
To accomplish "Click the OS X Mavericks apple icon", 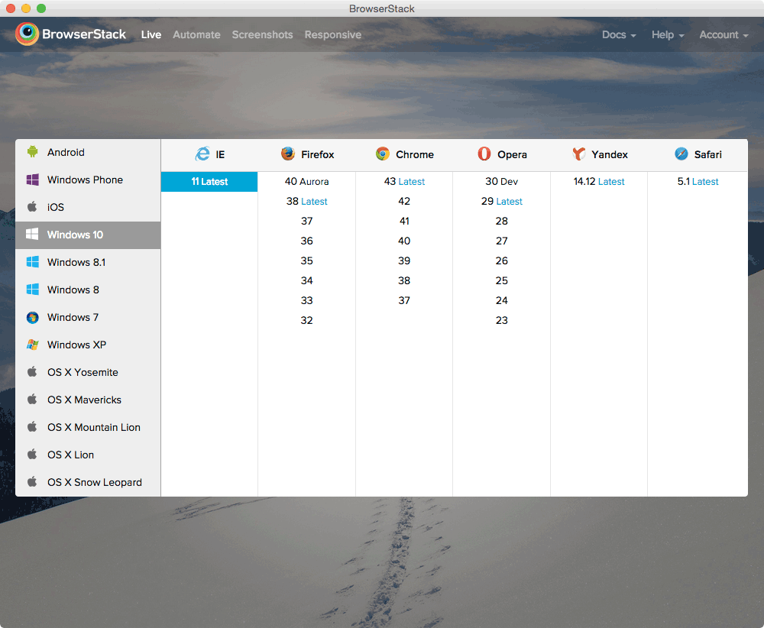I will point(32,399).
